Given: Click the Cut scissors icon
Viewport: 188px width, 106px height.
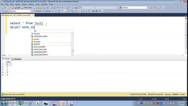Looking at the screenshot, I should [x=48, y=8].
